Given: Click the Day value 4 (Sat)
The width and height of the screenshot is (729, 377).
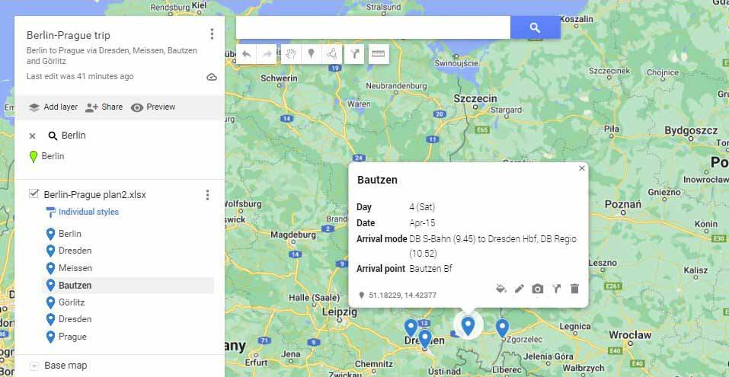Looking at the screenshot, I should pos(422,207).
